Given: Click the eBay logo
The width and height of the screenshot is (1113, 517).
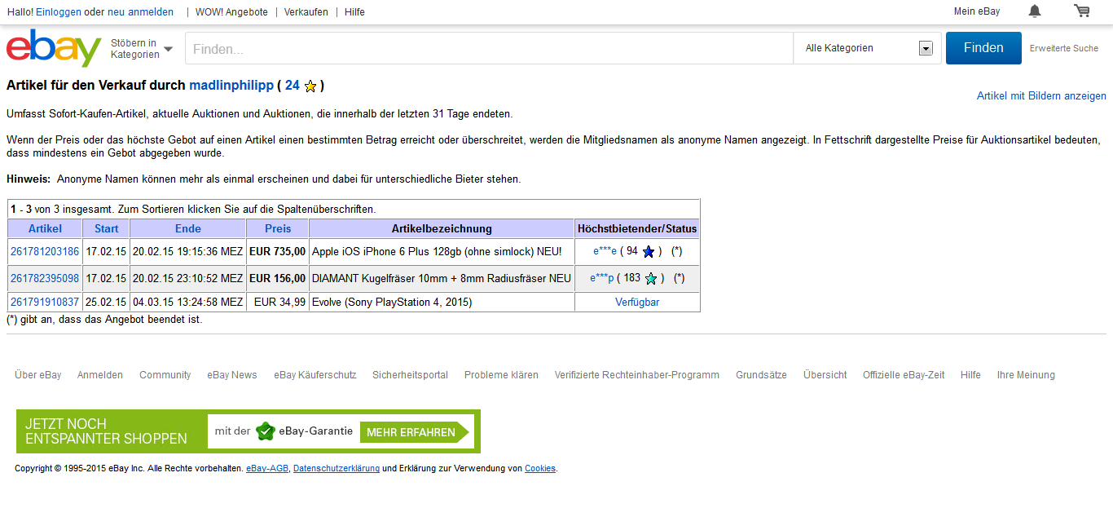Looking at the screenshot, I should [54, 49].
